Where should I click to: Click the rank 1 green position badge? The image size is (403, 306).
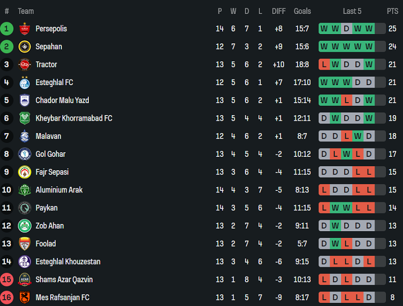[x=7, y=29]
